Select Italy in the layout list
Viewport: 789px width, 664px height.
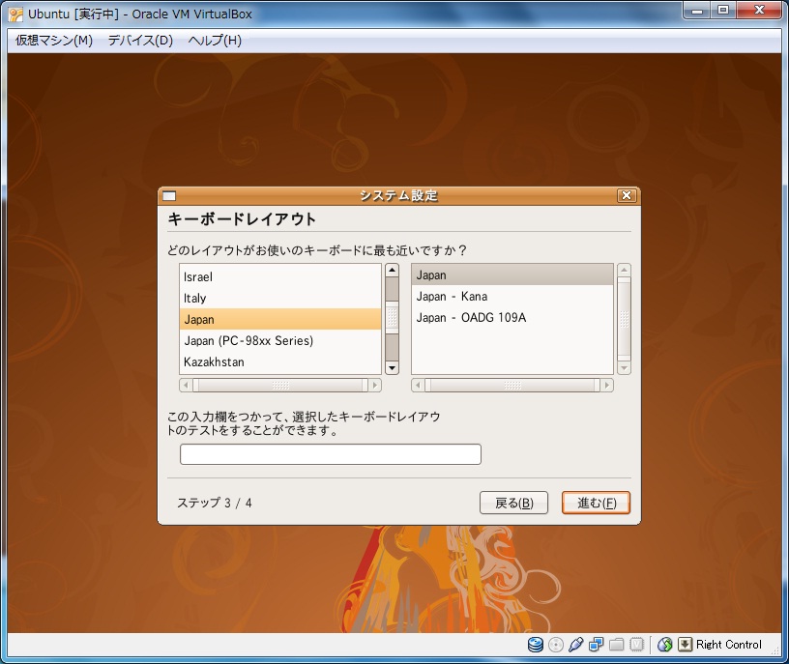click(280, 298)
